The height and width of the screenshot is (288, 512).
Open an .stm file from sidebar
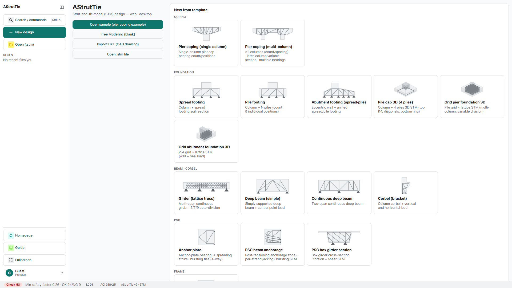coord(34,45)
